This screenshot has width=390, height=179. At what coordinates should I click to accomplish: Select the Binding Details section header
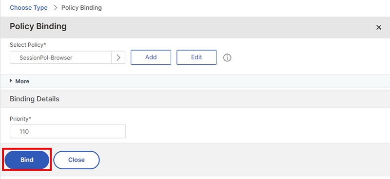coord(35,99)
